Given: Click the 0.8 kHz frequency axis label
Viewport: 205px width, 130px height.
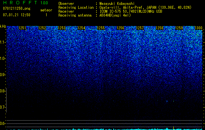Looking at the screenshot, I should [x=3, y=91].
